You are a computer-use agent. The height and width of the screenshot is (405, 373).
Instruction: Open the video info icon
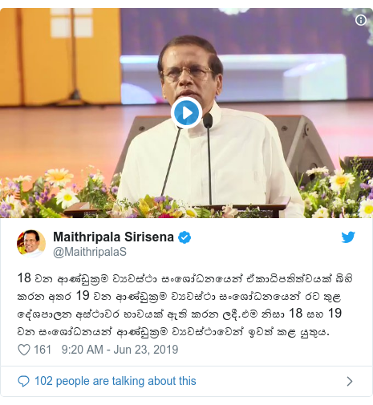point(361,20)
